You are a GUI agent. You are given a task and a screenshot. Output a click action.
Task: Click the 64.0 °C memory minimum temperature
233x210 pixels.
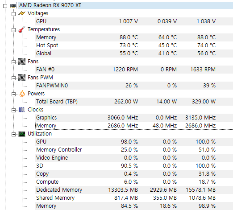[167, 37]
